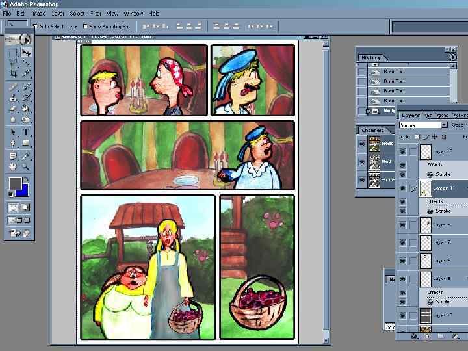Add a layer style in Layers panel
The height and width of the screenshot is (351, 468).
pyautogui.click(x=413, y=336)
